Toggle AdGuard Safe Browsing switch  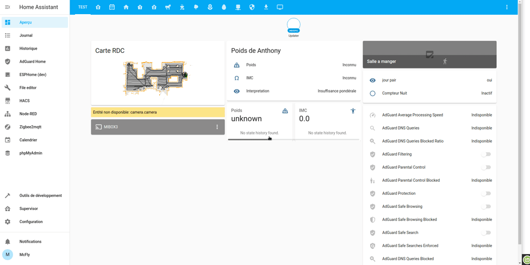pos(486,206)
